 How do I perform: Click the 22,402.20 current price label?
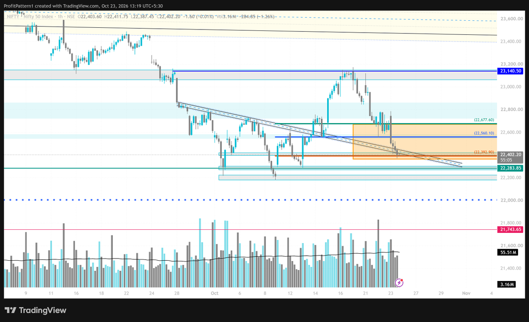tap(510, 154)
